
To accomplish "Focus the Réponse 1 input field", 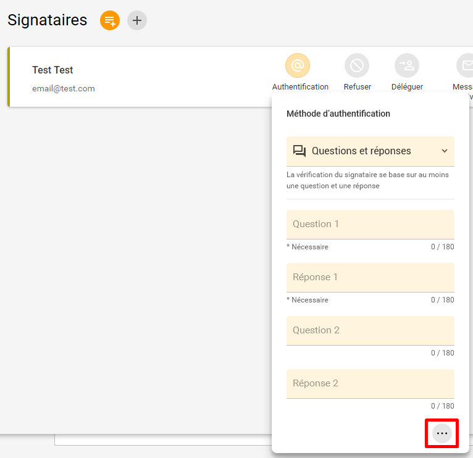I will click(x=370, y=277).
